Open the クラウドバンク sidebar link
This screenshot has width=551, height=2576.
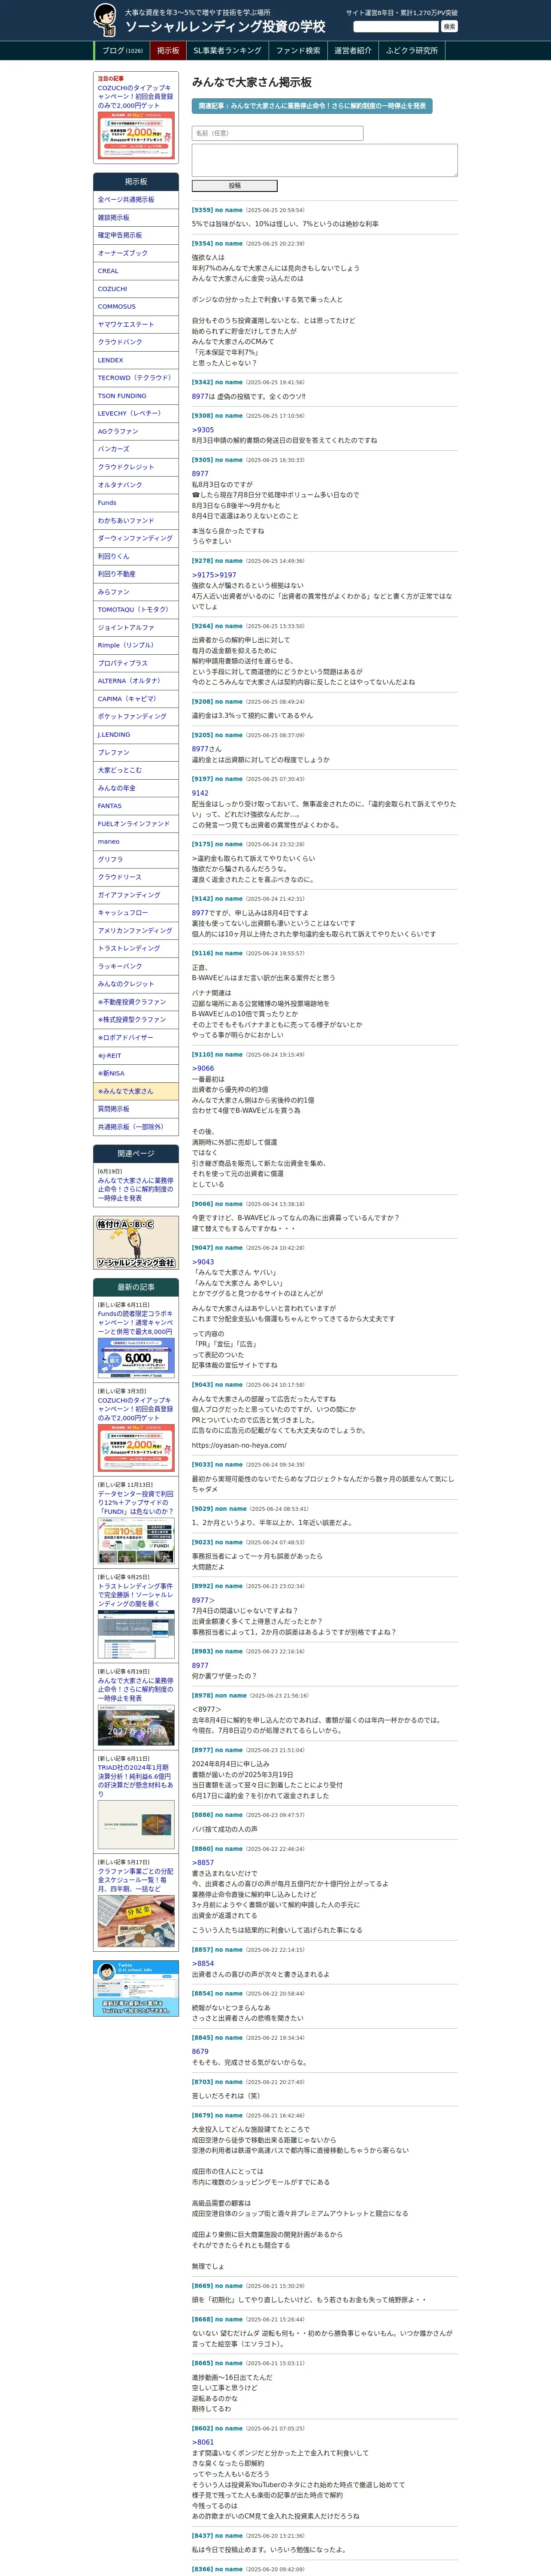click(136, 342)
